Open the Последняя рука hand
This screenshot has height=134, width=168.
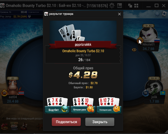(109, 110)
